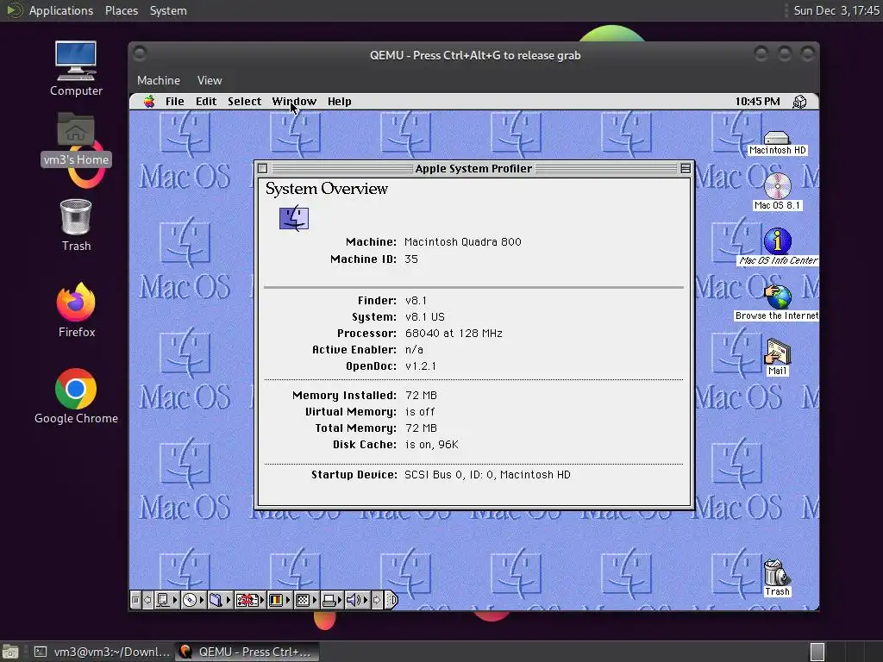Open the Select menu
Screen dimensions: 883x662
244,102
